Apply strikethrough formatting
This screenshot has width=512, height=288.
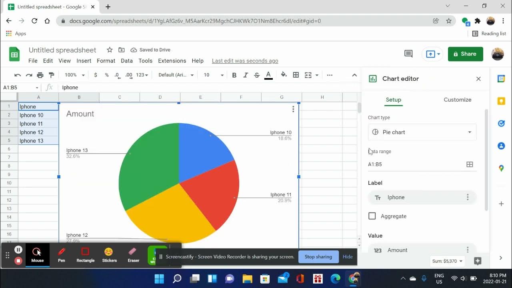pyautogui.click(x=257, y=75)
